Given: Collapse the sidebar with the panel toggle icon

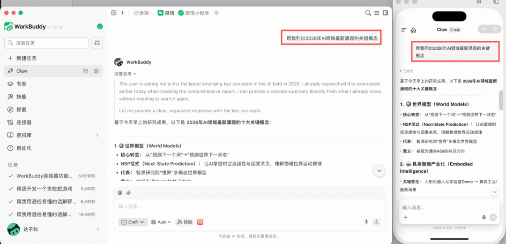Looking at the screenshot, I should click(x=113, y=13).
